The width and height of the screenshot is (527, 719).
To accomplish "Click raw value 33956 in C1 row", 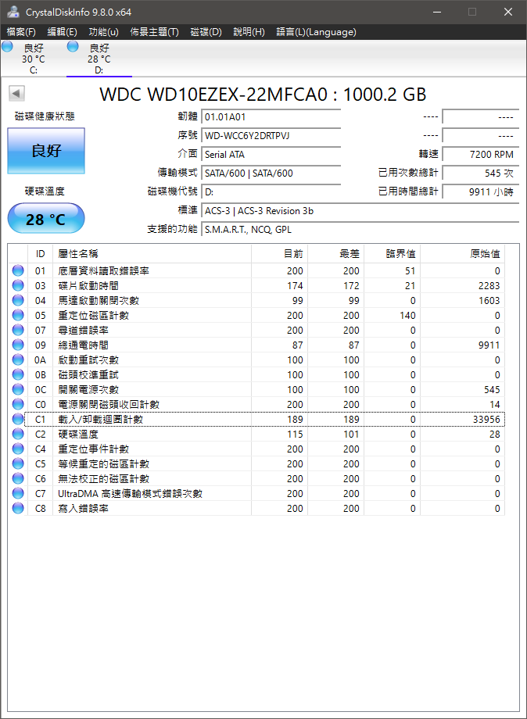I will (486, 419).
